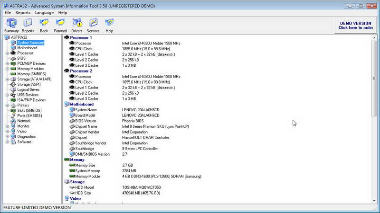Expand the Diagnostics tree node
The image size is (380, 213).
[7, 137]
